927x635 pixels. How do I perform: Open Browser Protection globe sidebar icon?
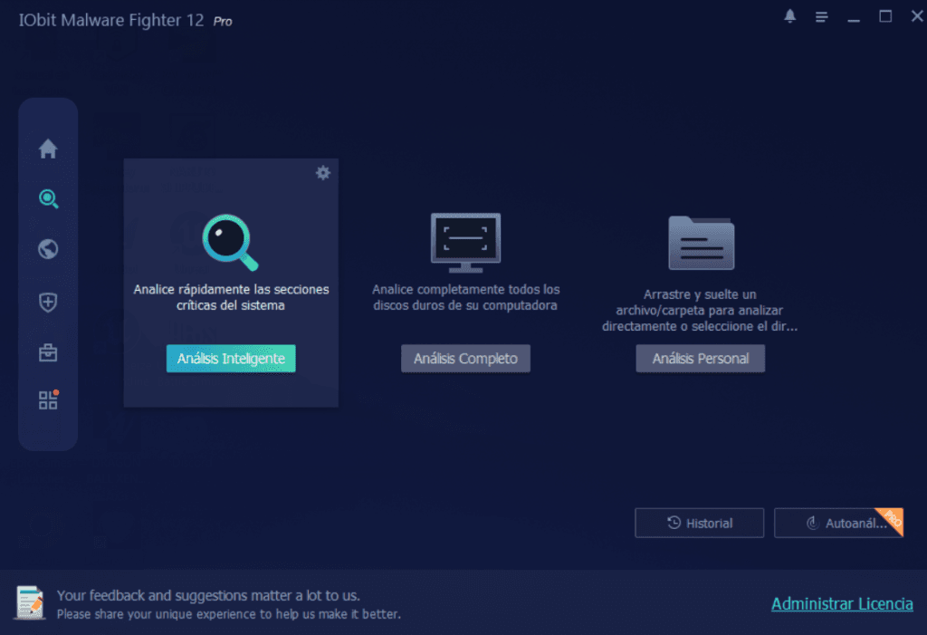click(48, 249)
